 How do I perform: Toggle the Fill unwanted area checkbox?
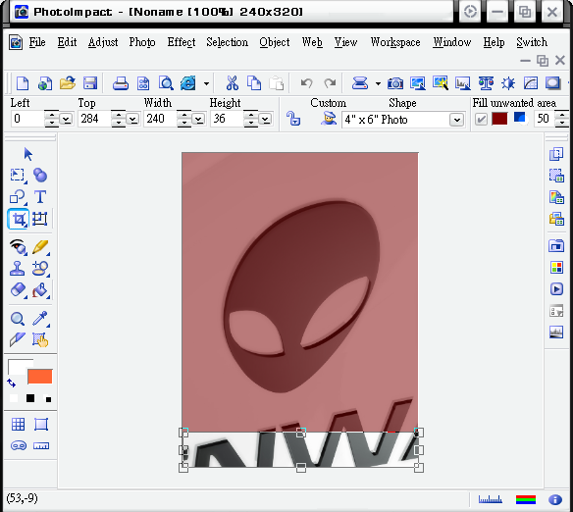pyautogui.click(x=481, y=119)
